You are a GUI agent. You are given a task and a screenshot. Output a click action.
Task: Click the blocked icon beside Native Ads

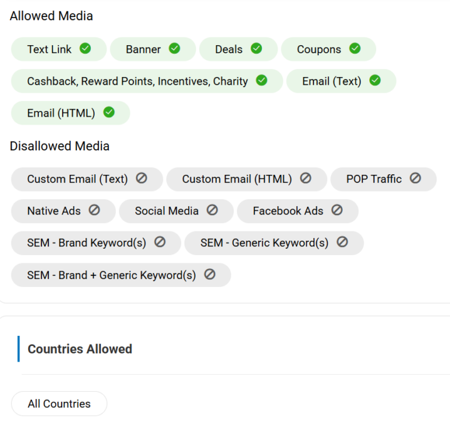[94, 211]
